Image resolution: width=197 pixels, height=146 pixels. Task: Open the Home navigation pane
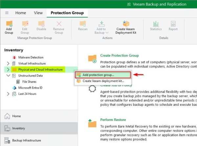point(39,116)
